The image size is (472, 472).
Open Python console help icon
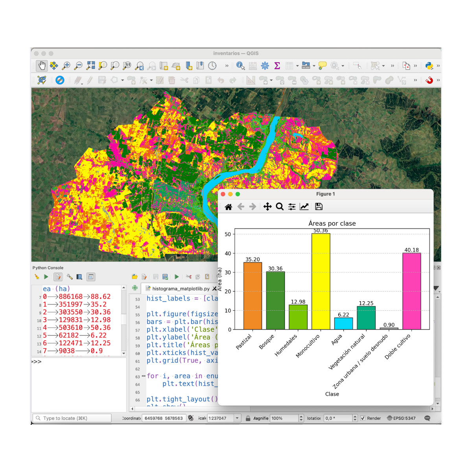(x=79, y=277)
